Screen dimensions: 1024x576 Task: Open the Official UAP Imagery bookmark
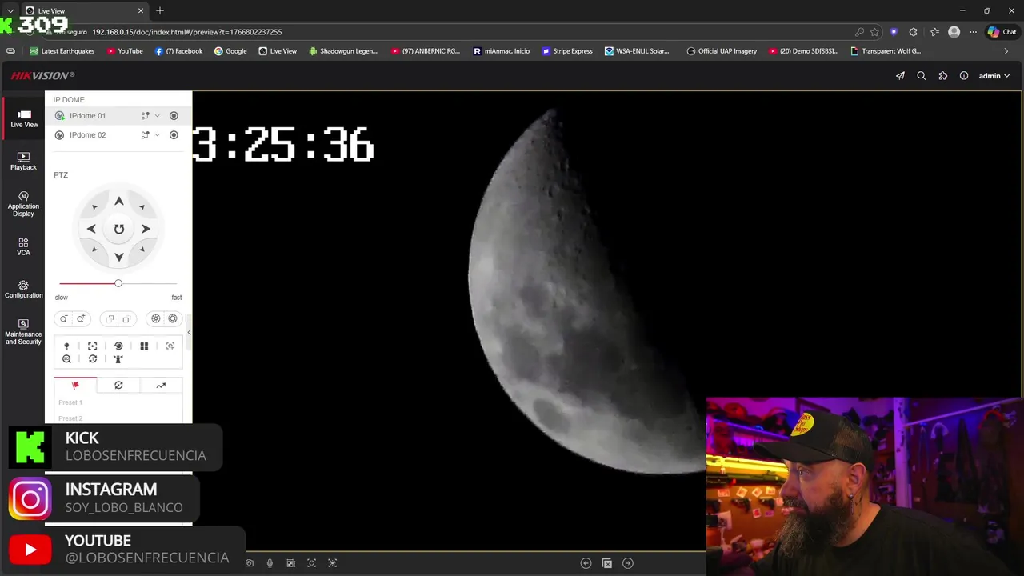point(722,51)
